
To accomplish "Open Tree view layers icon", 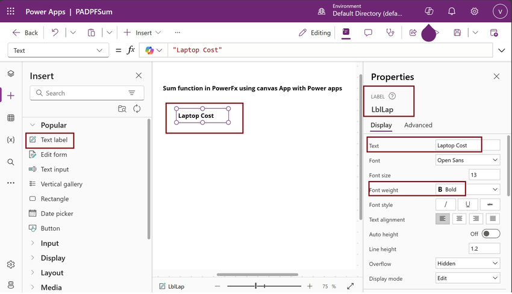I will pyautogui.click(x=11, y=74).
